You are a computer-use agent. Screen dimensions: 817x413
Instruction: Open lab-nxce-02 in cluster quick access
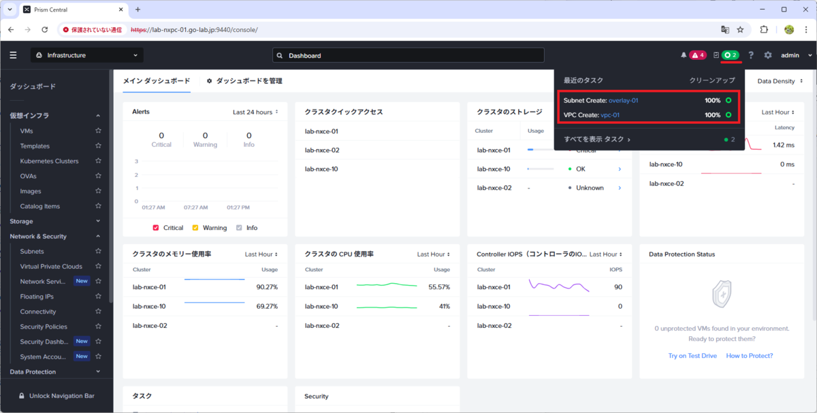click(321, 150)
